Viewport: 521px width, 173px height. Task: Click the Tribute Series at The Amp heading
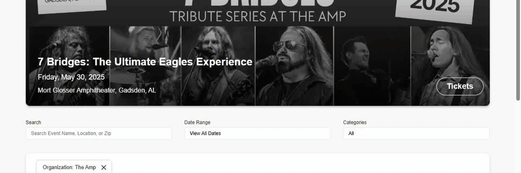click(x=257, y=16)
